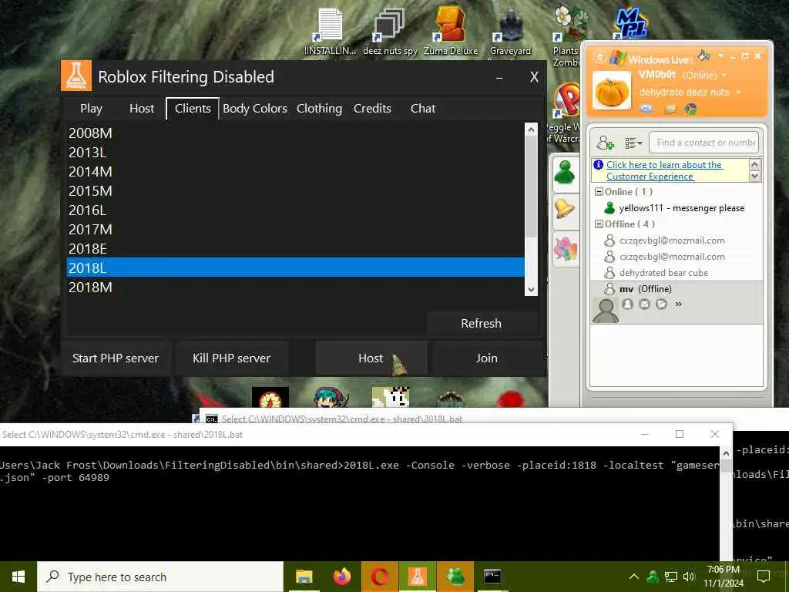Expand more actions chevron for mv
This screenshot has height=592, width=789.
click(x=678, y=304)
